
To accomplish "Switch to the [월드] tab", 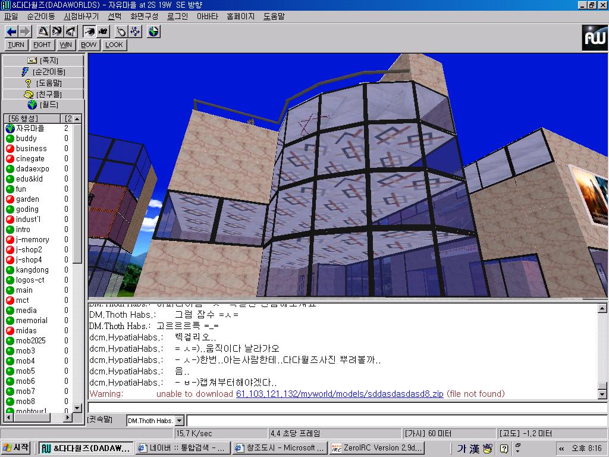I will (x=43, y=105).
